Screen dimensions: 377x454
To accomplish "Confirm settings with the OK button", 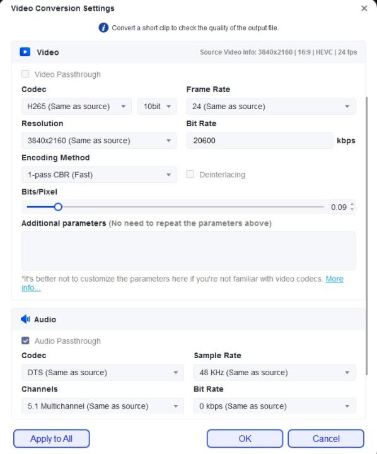I will [245, 439].
